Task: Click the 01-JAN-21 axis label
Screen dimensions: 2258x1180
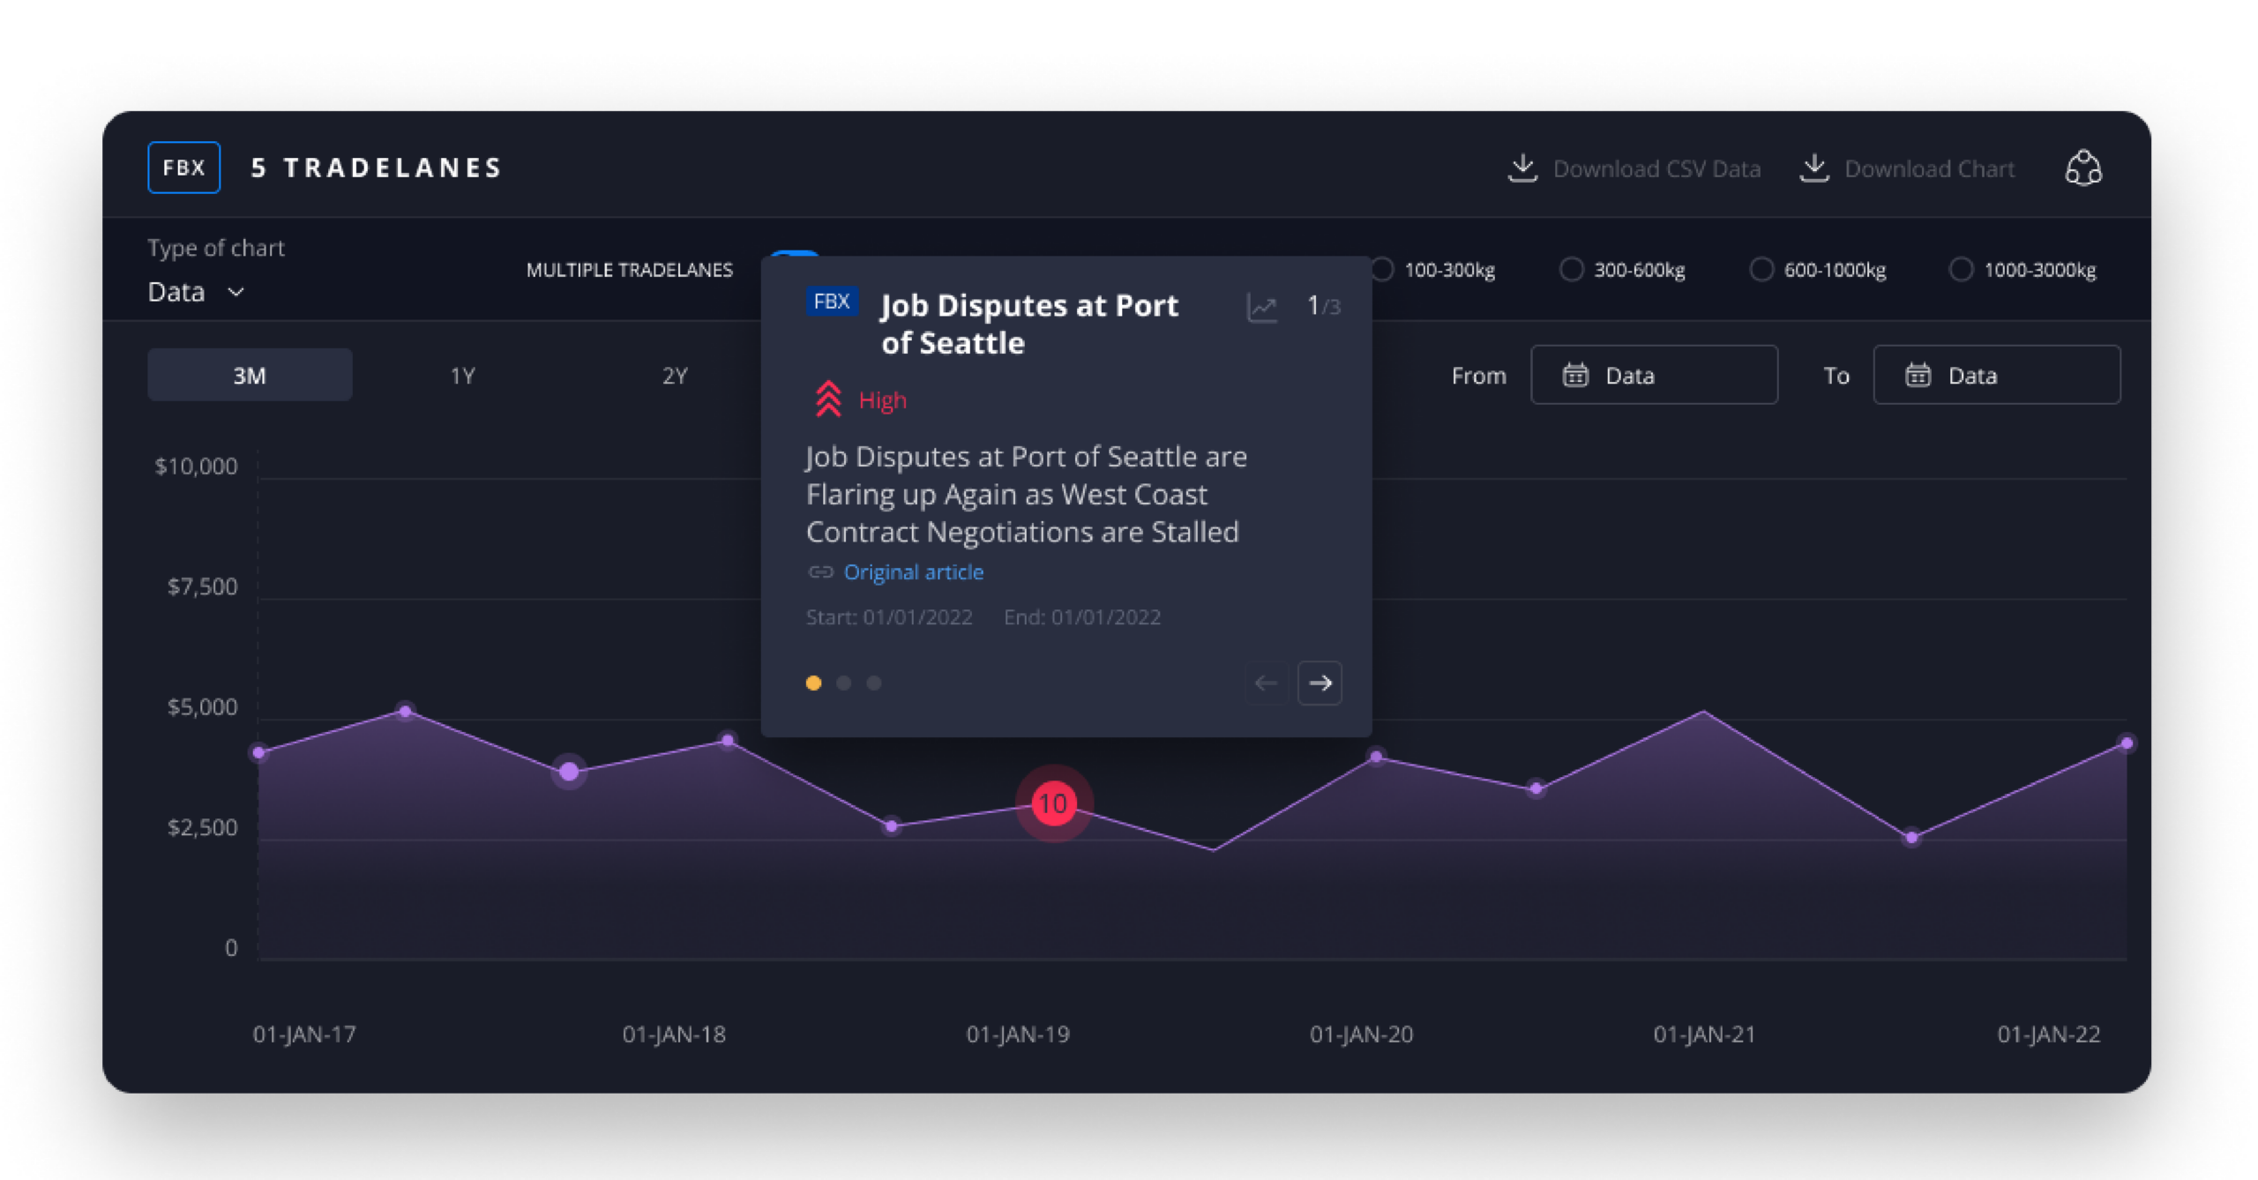Action: [x=1704, y=1034]
